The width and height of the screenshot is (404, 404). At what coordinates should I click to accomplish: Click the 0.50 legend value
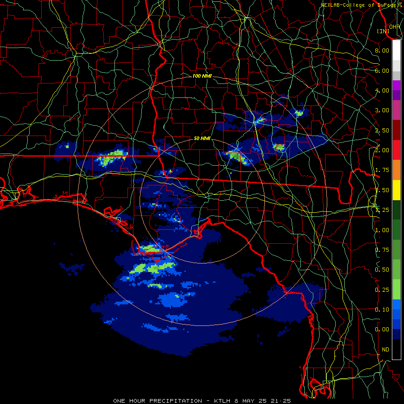point(382,270)
